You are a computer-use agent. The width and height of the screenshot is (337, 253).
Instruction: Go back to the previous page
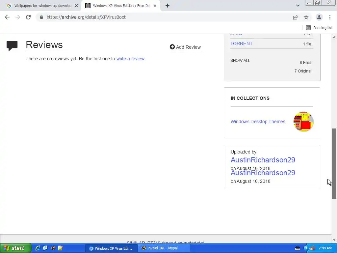point(7,17)
